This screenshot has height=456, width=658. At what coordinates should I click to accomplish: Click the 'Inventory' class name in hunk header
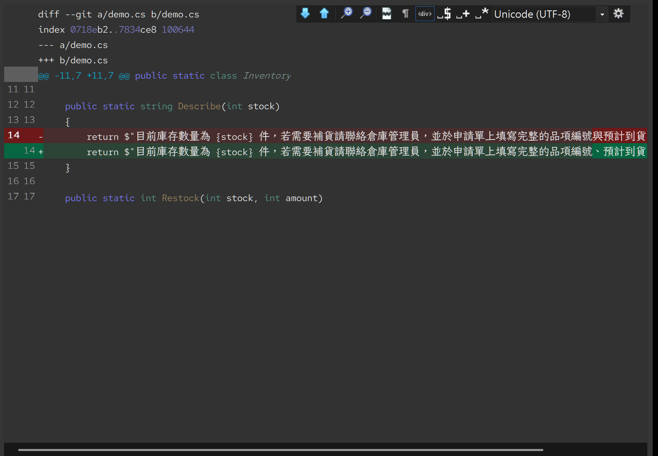point(267,76)
